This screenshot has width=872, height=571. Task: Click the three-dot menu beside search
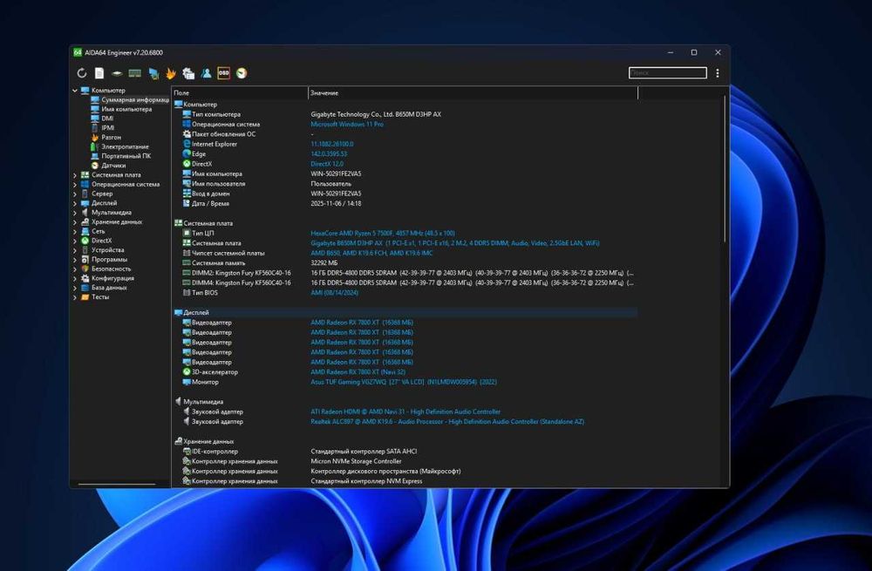coord(718,73)
